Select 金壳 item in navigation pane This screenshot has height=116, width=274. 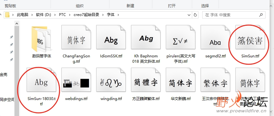point(4,75)
